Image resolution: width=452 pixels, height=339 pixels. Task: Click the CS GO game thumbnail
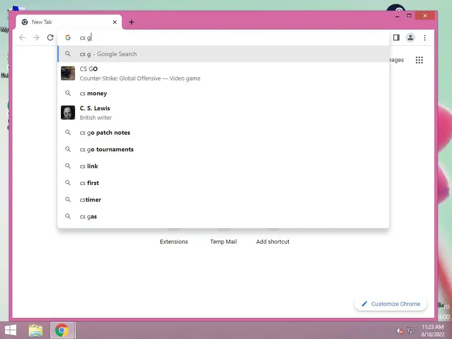click(68, 73)
